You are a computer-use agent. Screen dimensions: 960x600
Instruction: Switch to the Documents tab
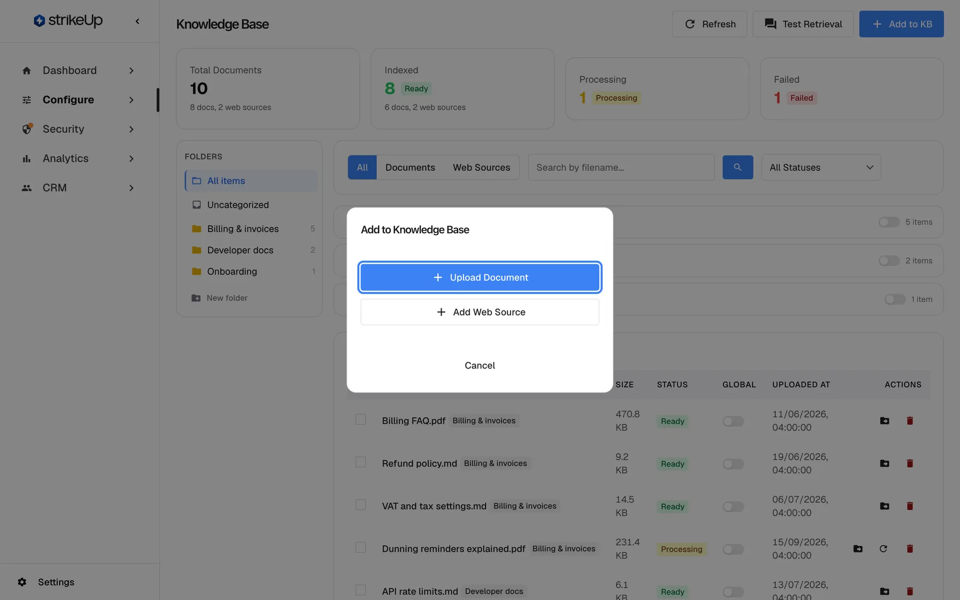coord(410,167)
